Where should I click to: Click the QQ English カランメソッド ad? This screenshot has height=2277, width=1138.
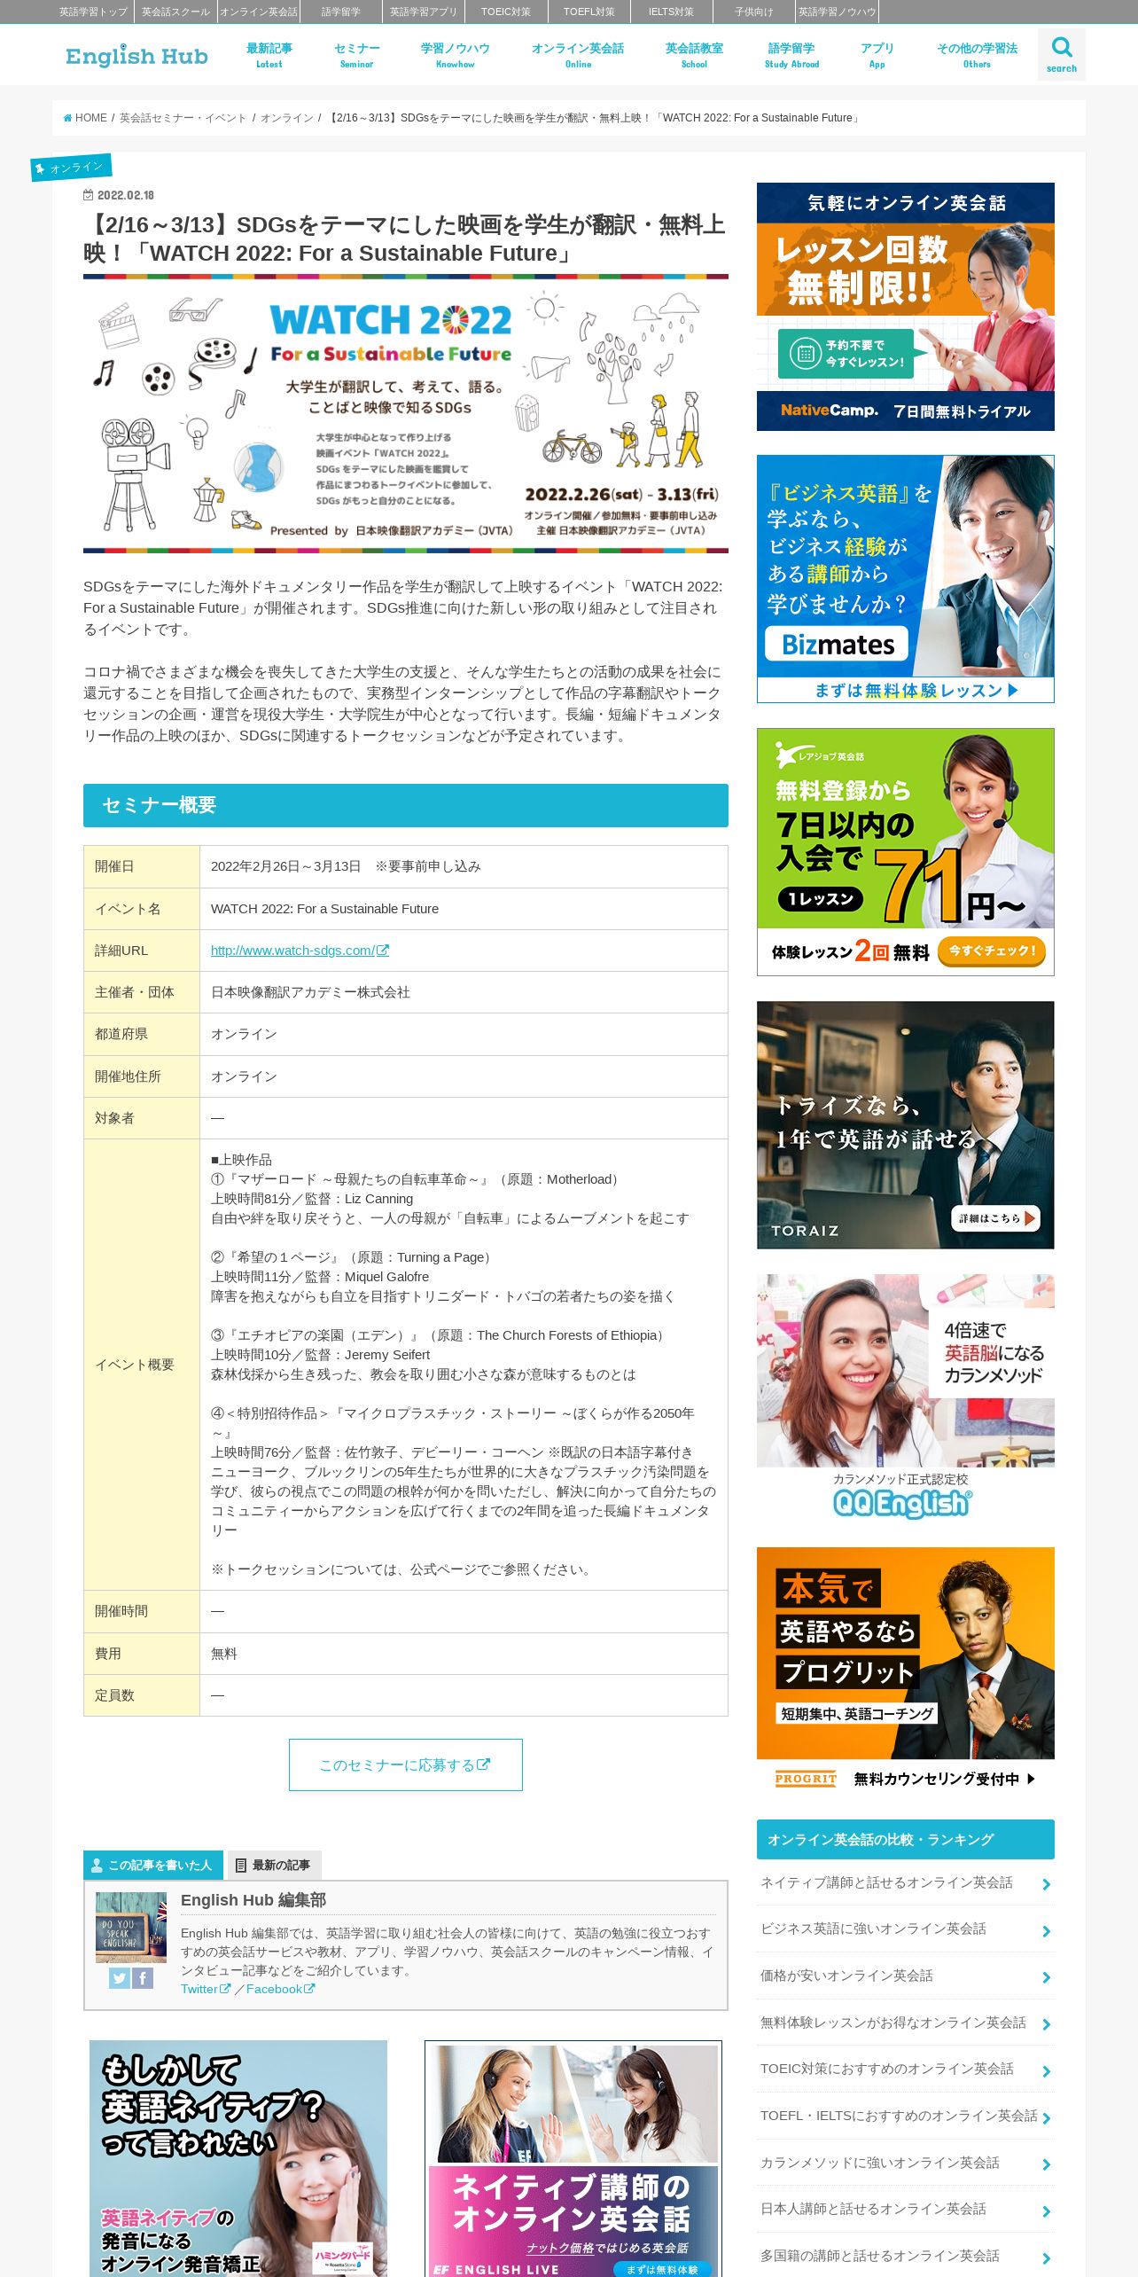tap(906, 1398)
